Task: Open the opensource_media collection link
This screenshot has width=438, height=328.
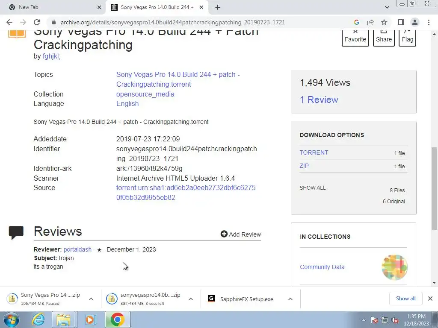Action: [x=145, y=94]
